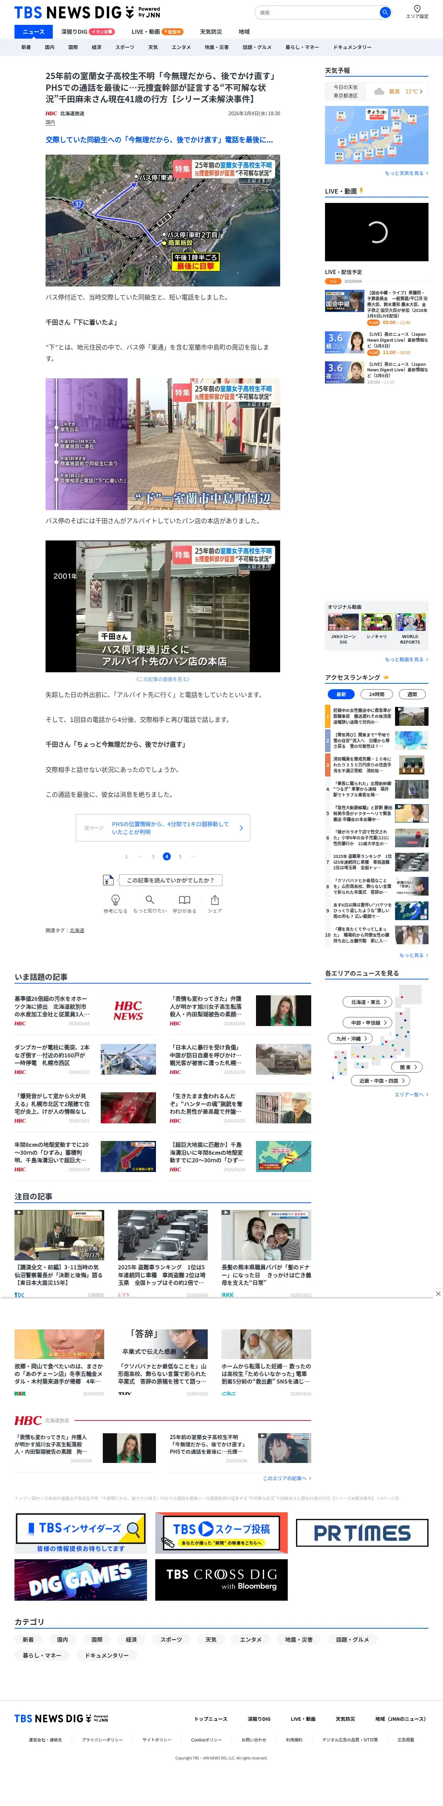Click HBC 北海道放送 logo under article title
443x1806 pixels.
tap(65, 113)
